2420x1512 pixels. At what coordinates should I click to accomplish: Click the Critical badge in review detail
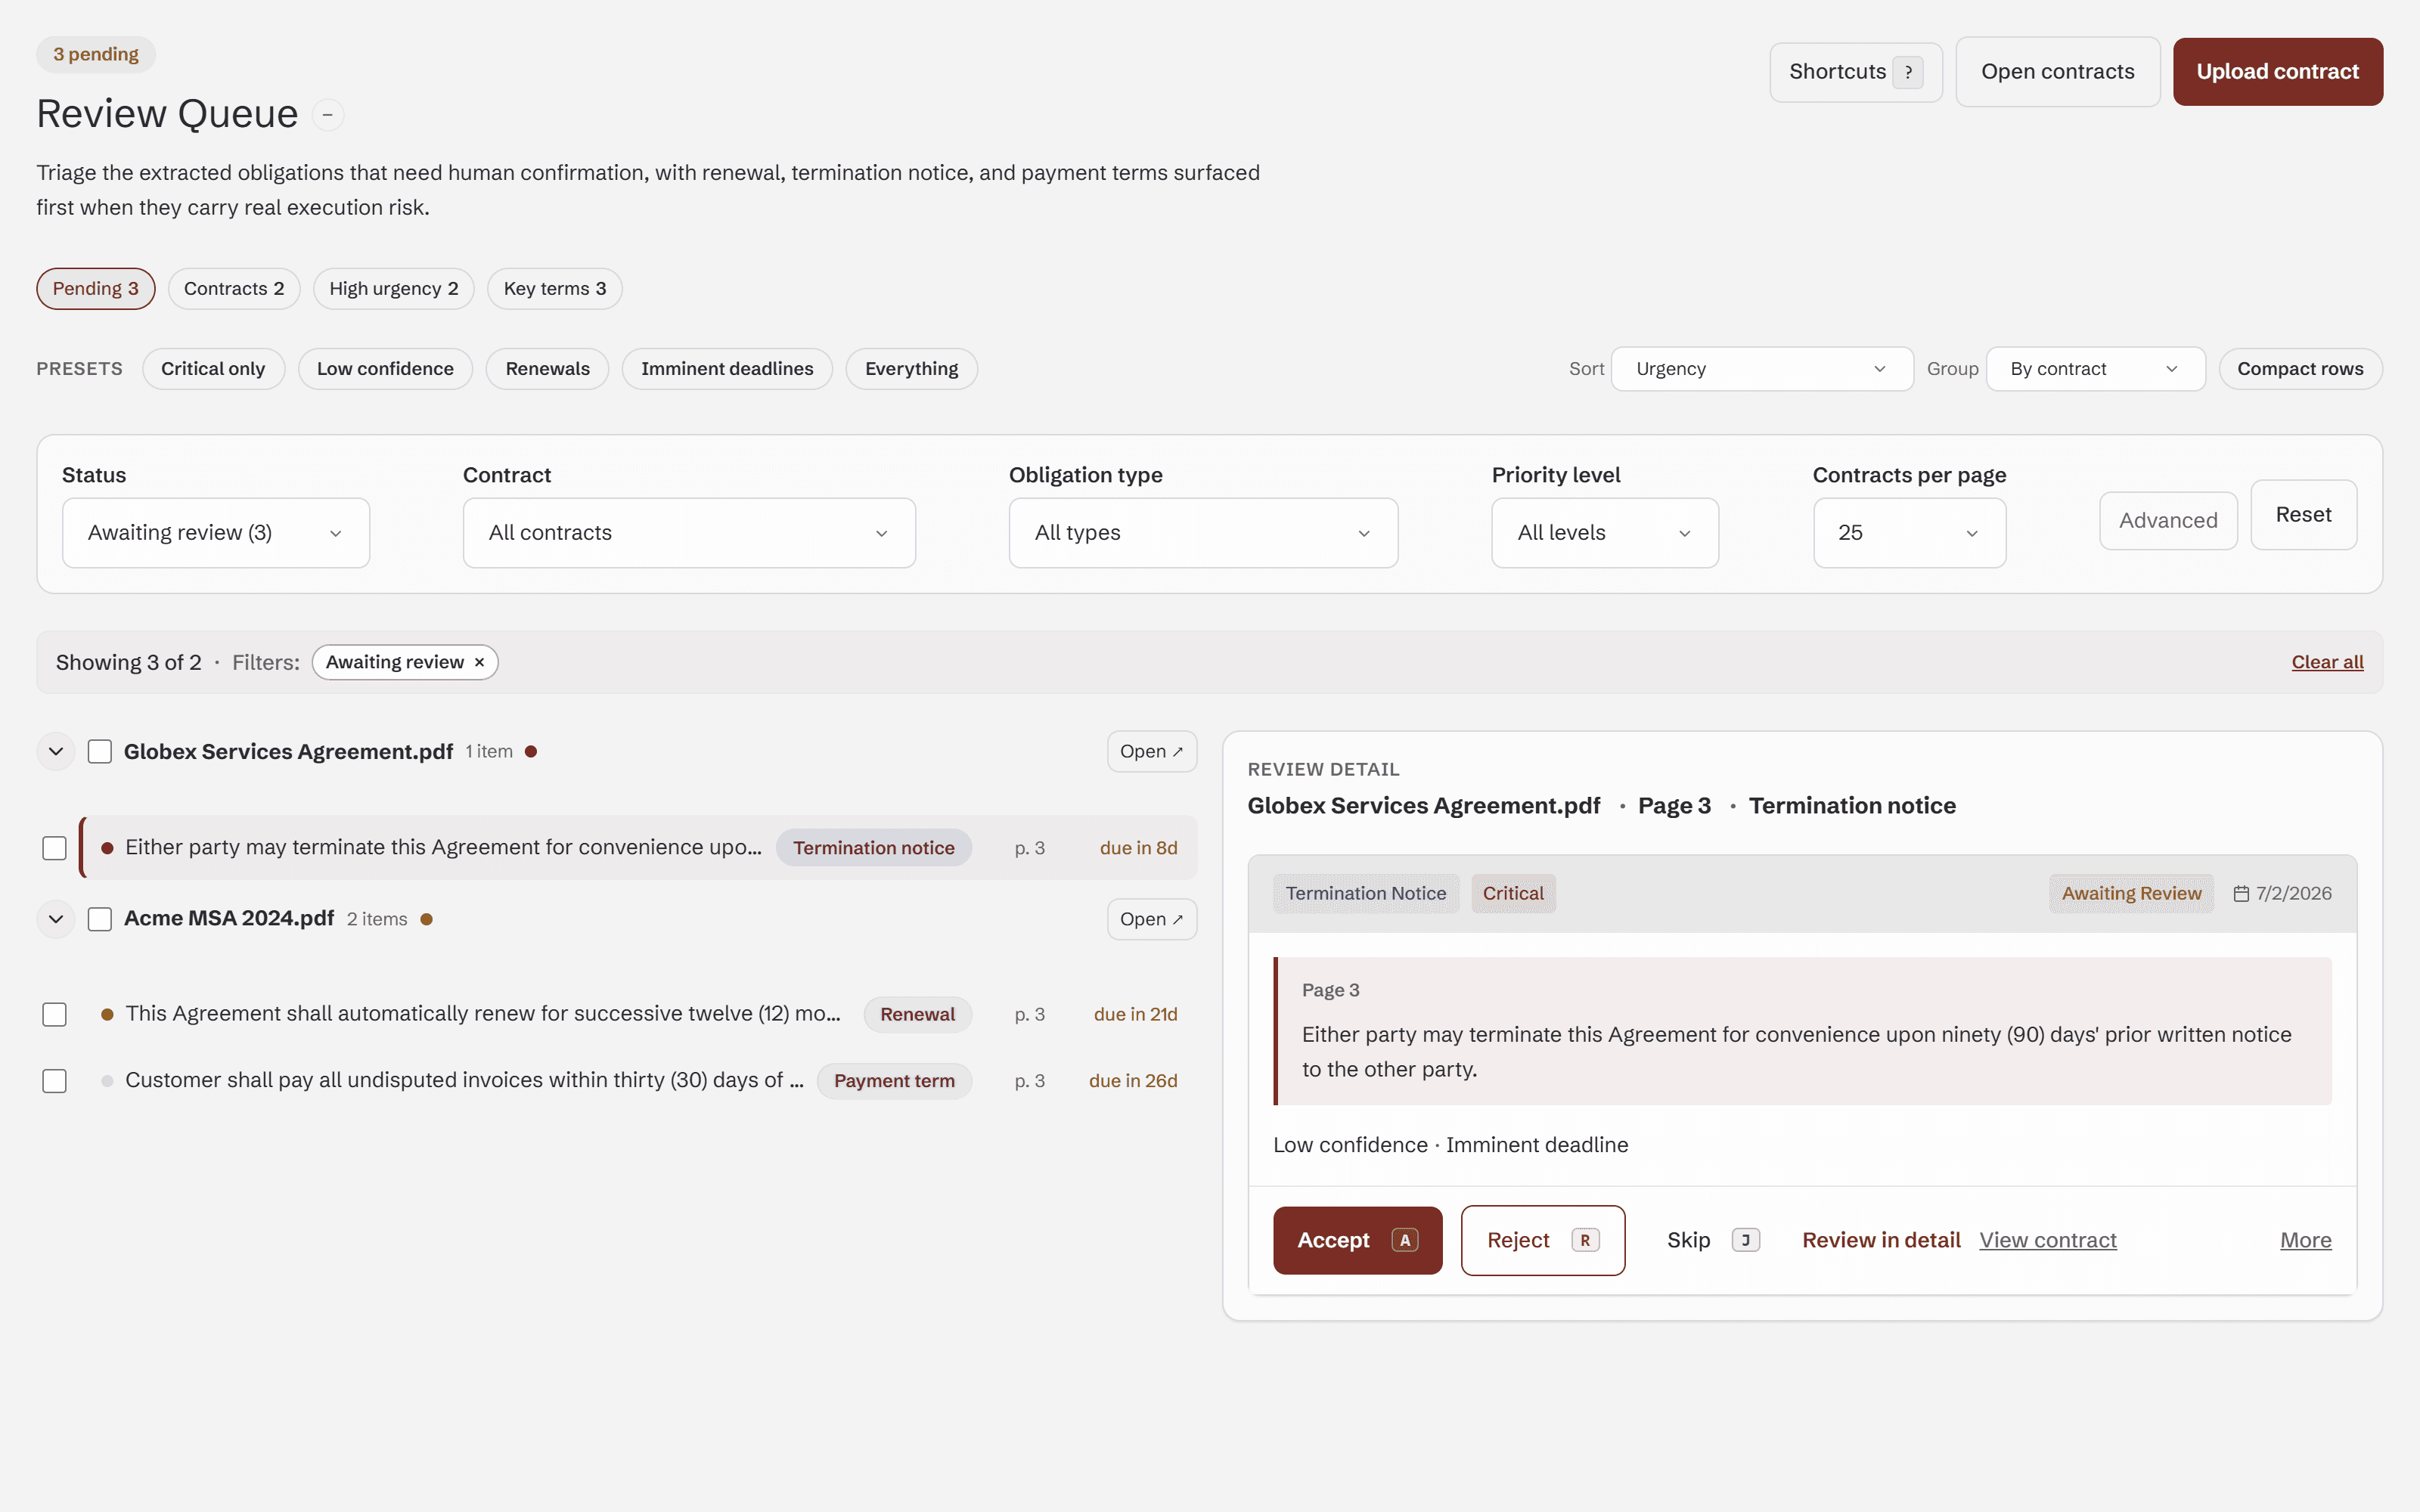tap(1513, 893)
